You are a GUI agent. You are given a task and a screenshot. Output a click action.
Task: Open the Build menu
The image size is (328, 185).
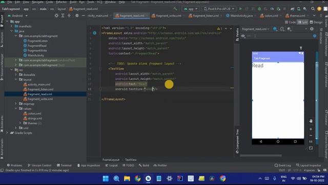point(73,2)
